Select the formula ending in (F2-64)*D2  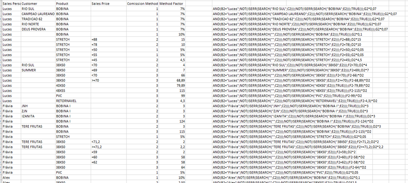289,168
